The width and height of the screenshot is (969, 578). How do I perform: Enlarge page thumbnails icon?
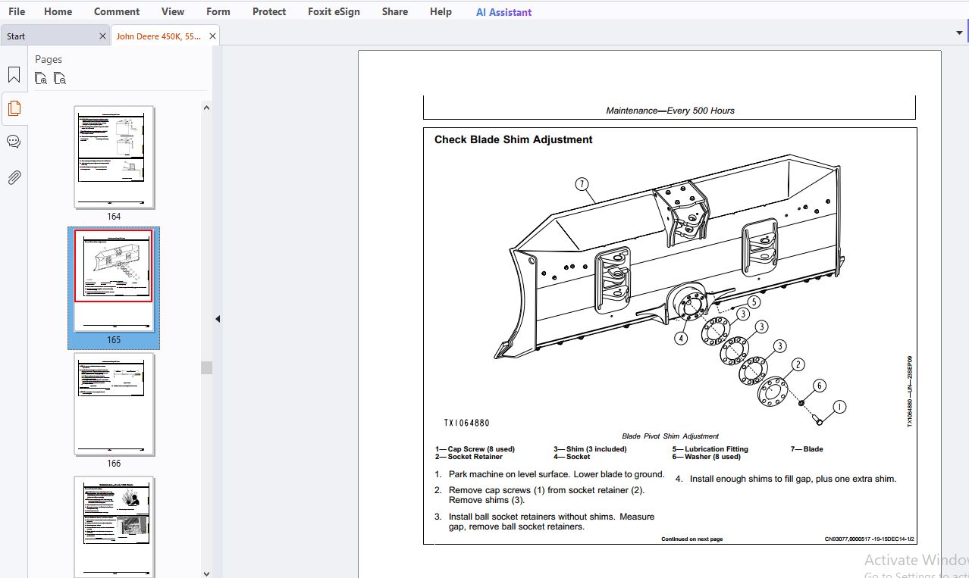point(41,78)
